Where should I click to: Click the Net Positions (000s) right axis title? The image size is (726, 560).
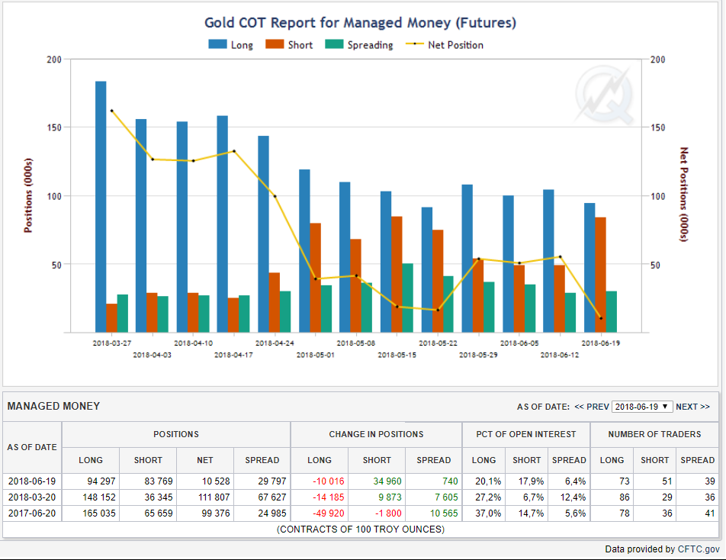684,195
